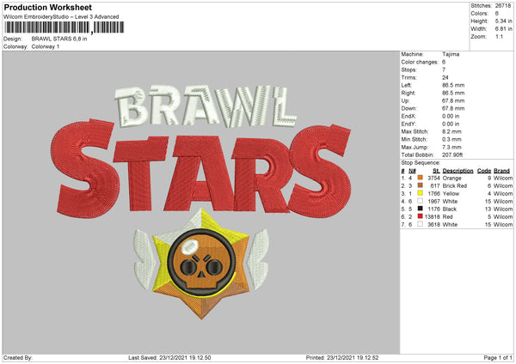This screenshot has height=364, width=516.
Task: Click the 'St.' column header
Action: [x=436, y=171]
